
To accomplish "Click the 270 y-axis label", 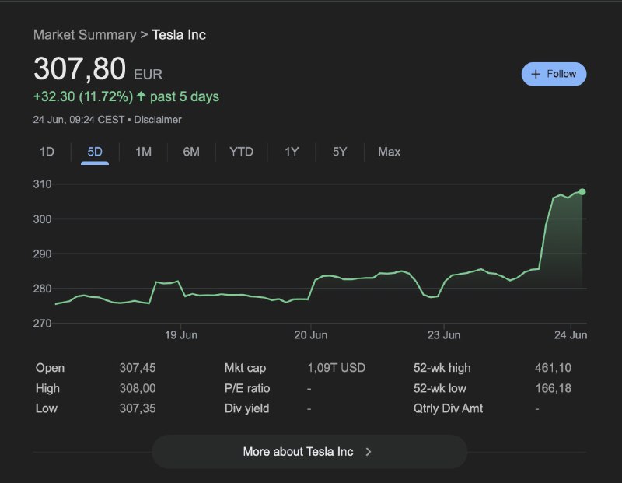I will click(42, 324).
